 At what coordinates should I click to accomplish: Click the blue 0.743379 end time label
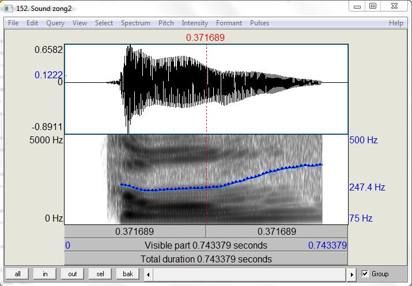point(327,245)
